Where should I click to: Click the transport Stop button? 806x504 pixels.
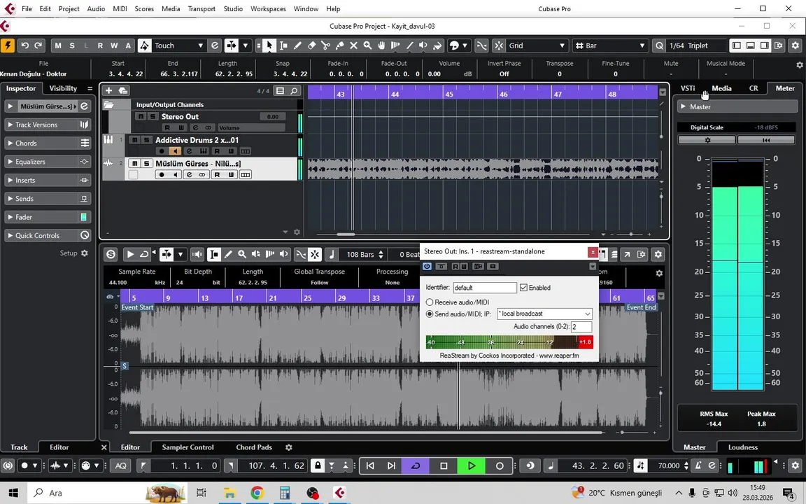point(444,466)
